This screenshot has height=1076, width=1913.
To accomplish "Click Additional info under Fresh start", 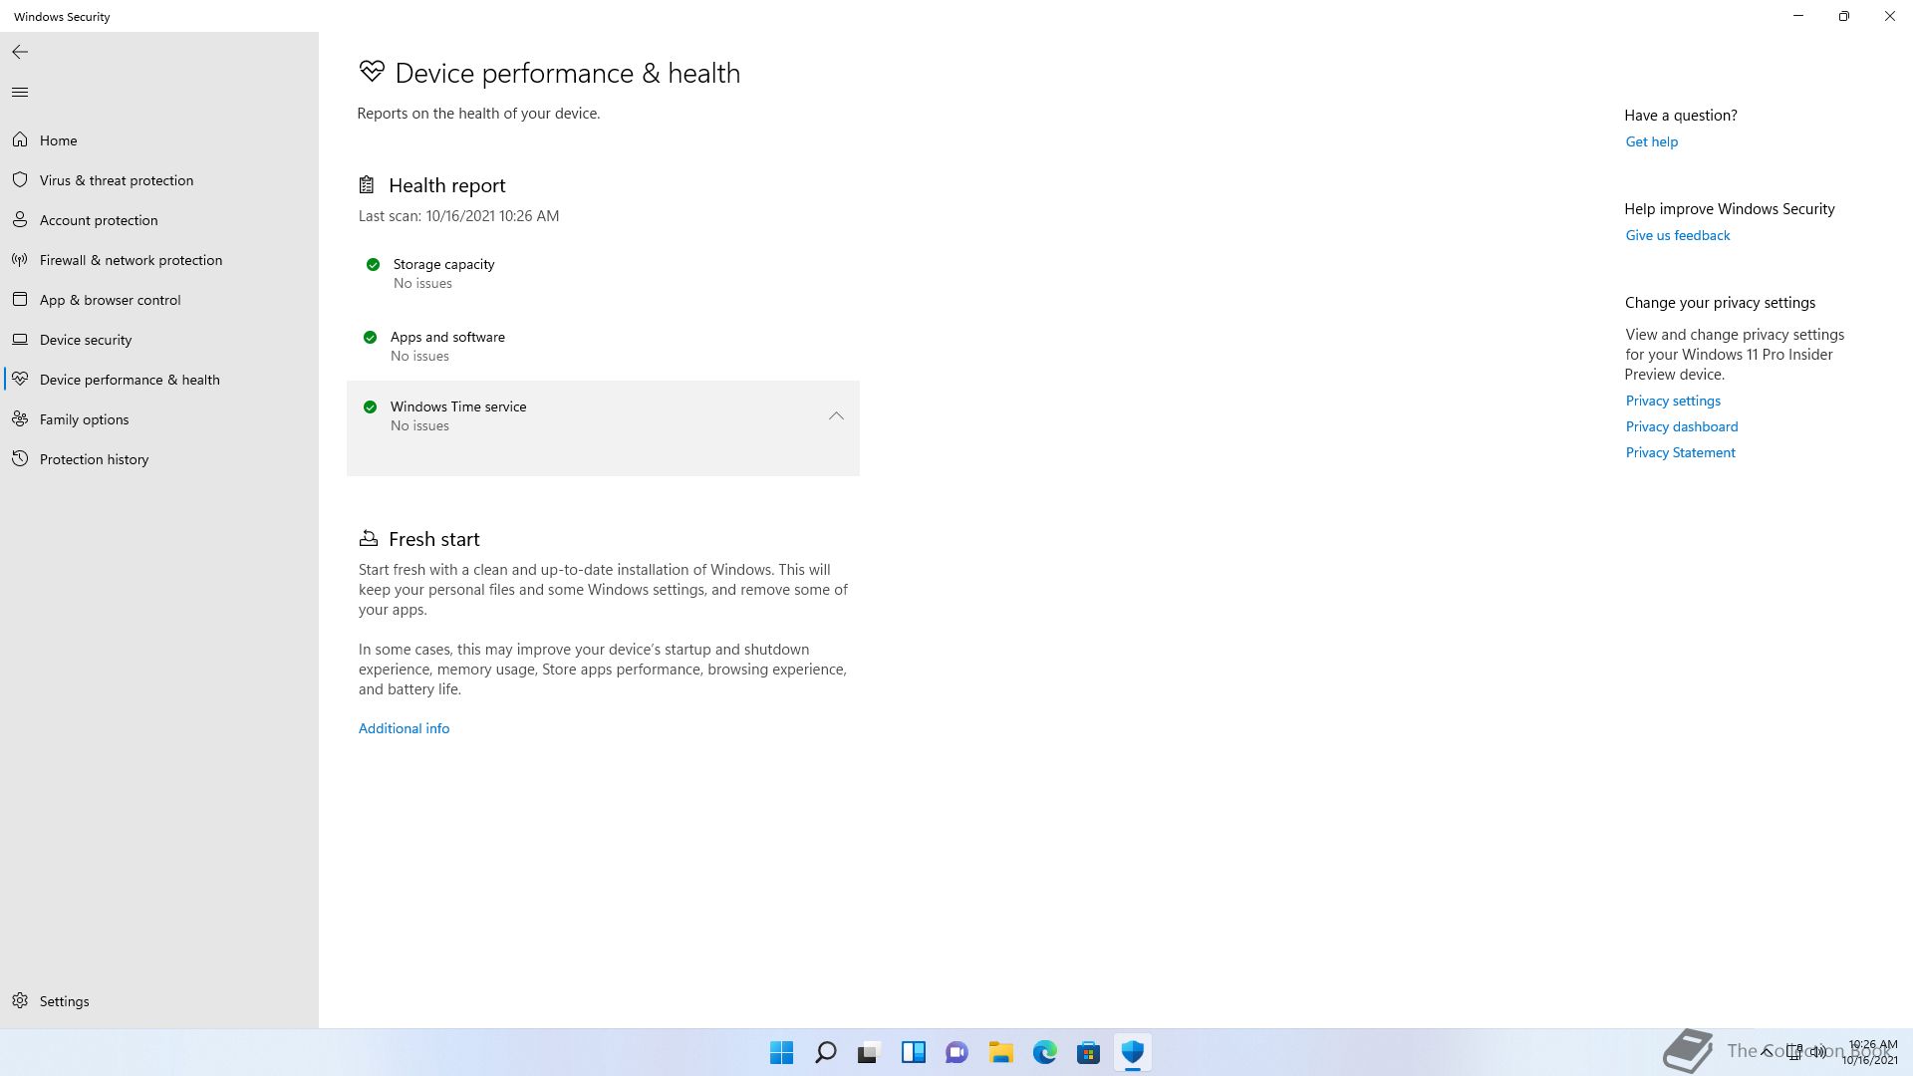I will tap(404, 728).
